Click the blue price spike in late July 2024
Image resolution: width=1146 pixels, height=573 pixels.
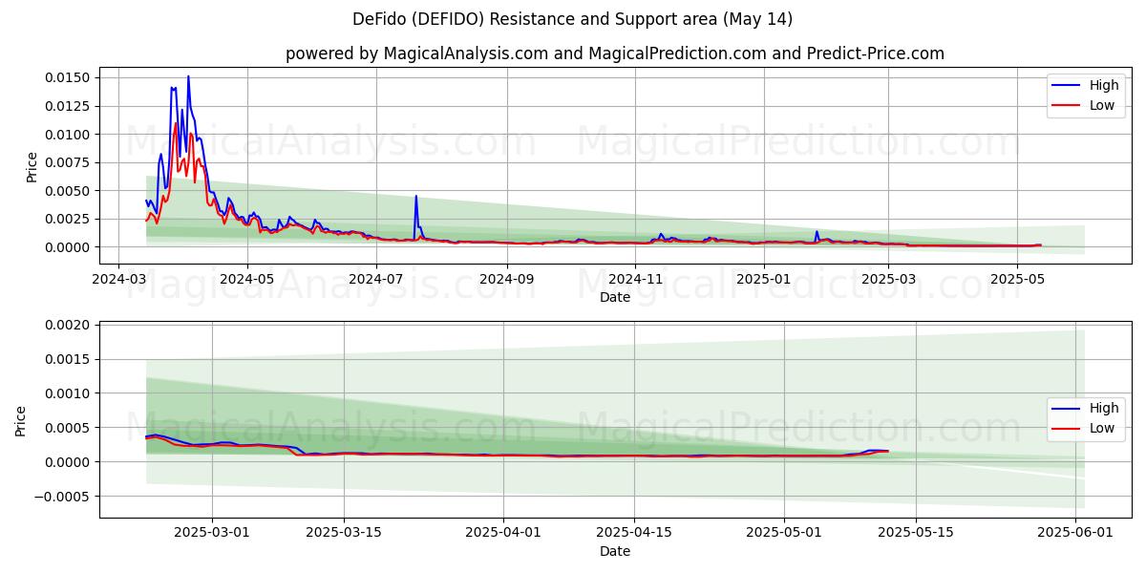point(416,197)
